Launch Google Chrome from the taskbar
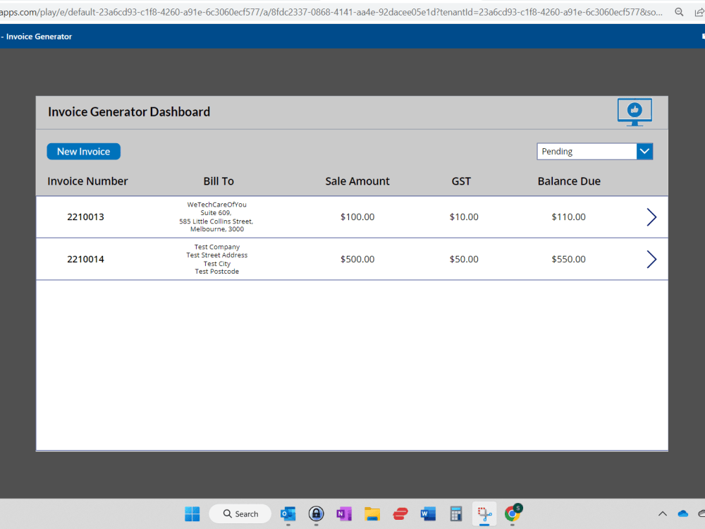This screenshot has height=529, width=705. click(513, 514)
